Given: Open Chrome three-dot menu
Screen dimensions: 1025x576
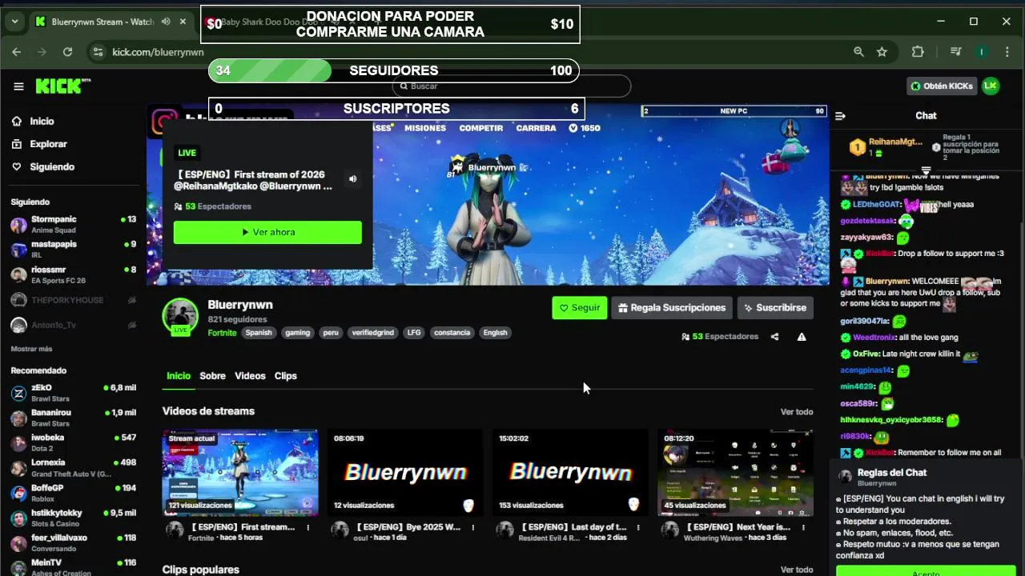Looking at the screenshot, I should coord(1007,52).
